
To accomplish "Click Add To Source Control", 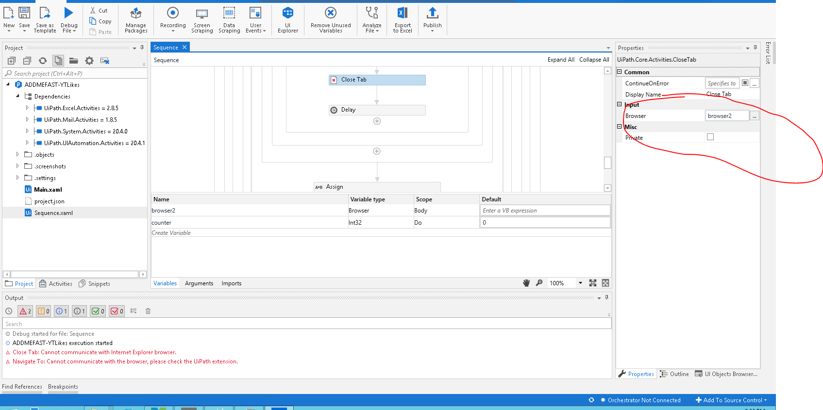I will [x=731, y=400].
